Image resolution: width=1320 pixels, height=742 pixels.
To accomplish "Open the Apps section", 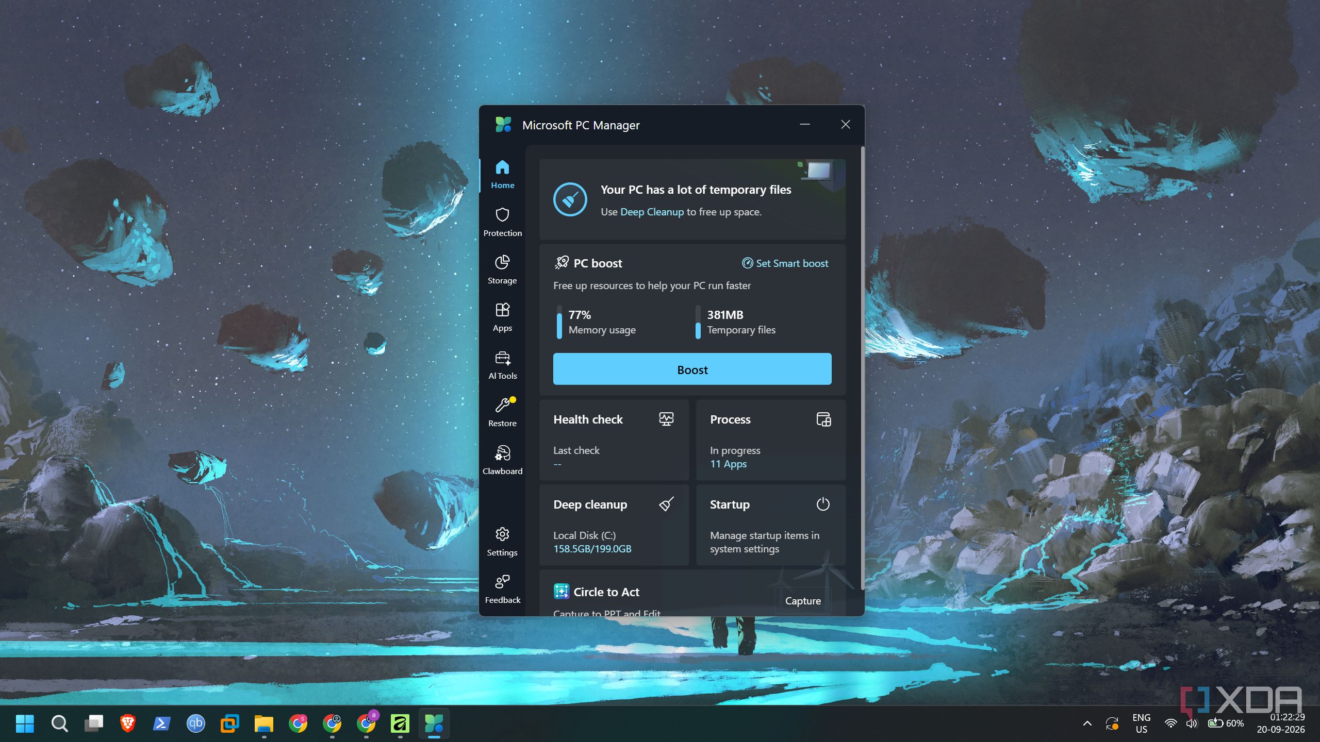I will (x=502, y=317).
